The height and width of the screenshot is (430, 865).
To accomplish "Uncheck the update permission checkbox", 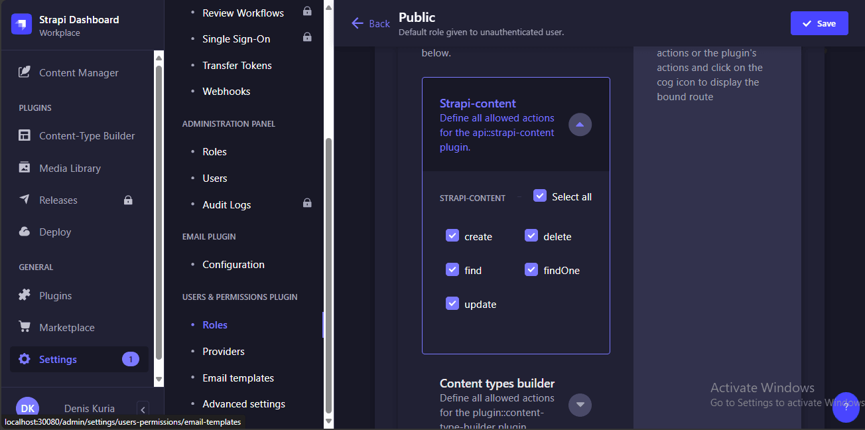I will pos(452,303).
